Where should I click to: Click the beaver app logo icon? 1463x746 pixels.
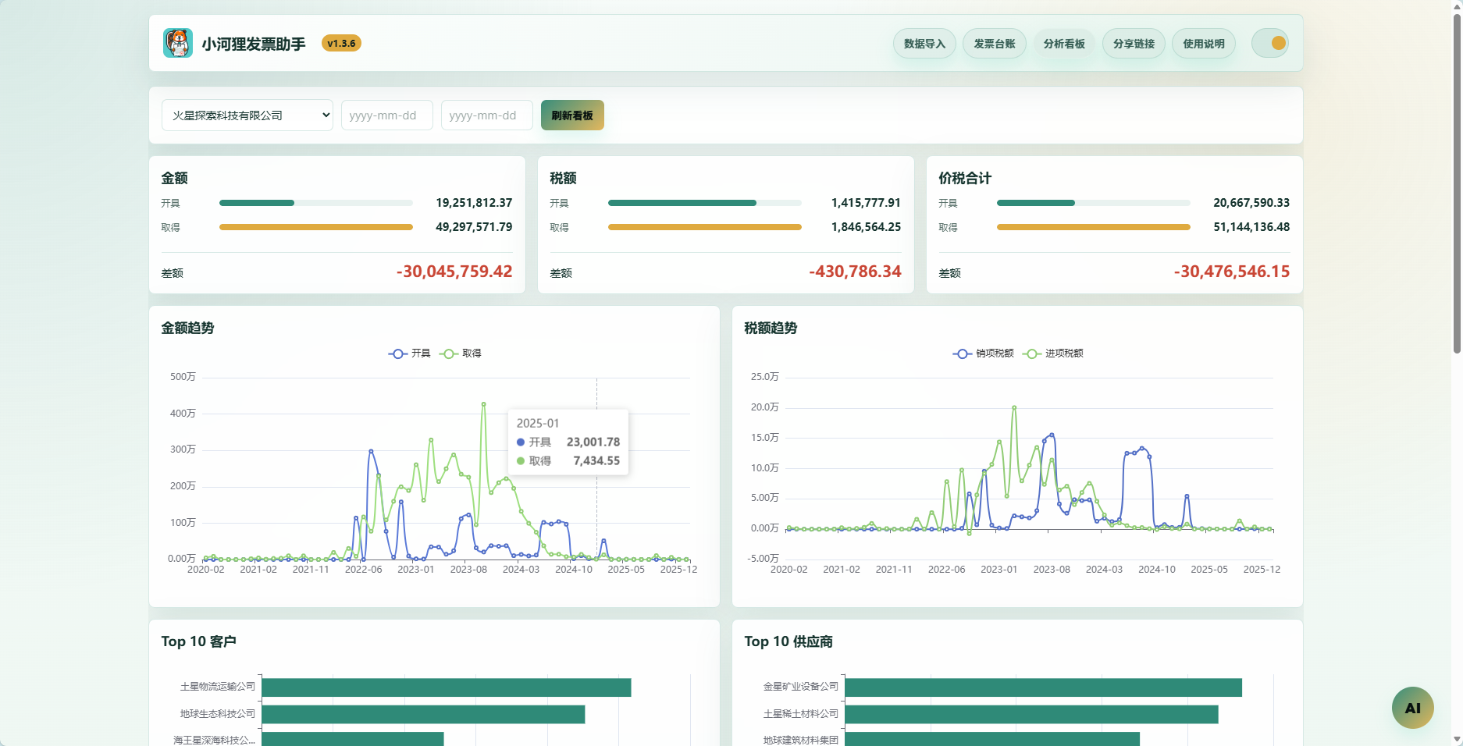(178, 43)
